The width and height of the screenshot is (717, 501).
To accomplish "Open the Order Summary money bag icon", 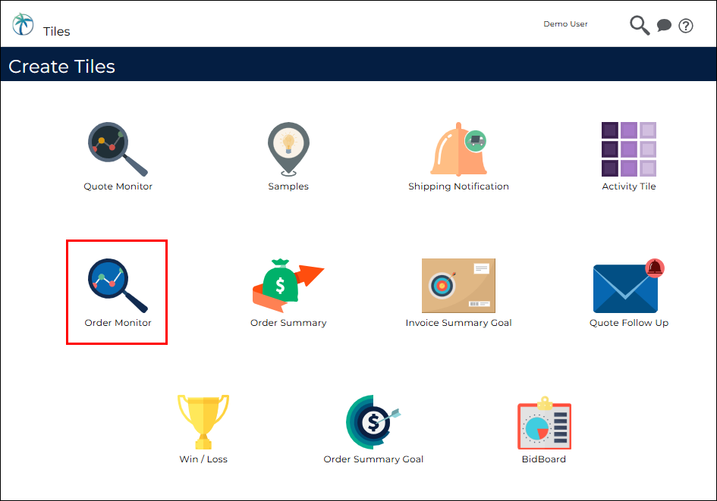I will pos(288,286).
